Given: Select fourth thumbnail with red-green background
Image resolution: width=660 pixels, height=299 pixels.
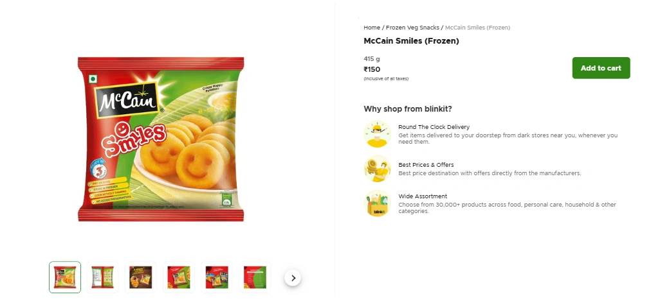Looking at the screenshot, I should (178, 277).
